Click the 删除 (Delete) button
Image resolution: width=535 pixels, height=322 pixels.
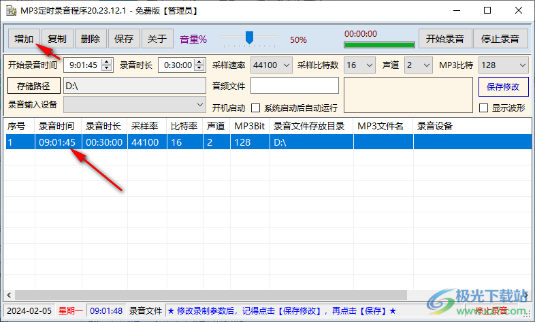coord(91,39)
